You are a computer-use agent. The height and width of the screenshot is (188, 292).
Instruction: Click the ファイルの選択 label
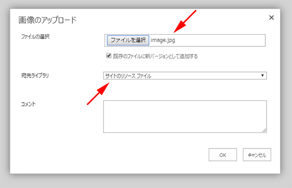click(x=35, y=37)
